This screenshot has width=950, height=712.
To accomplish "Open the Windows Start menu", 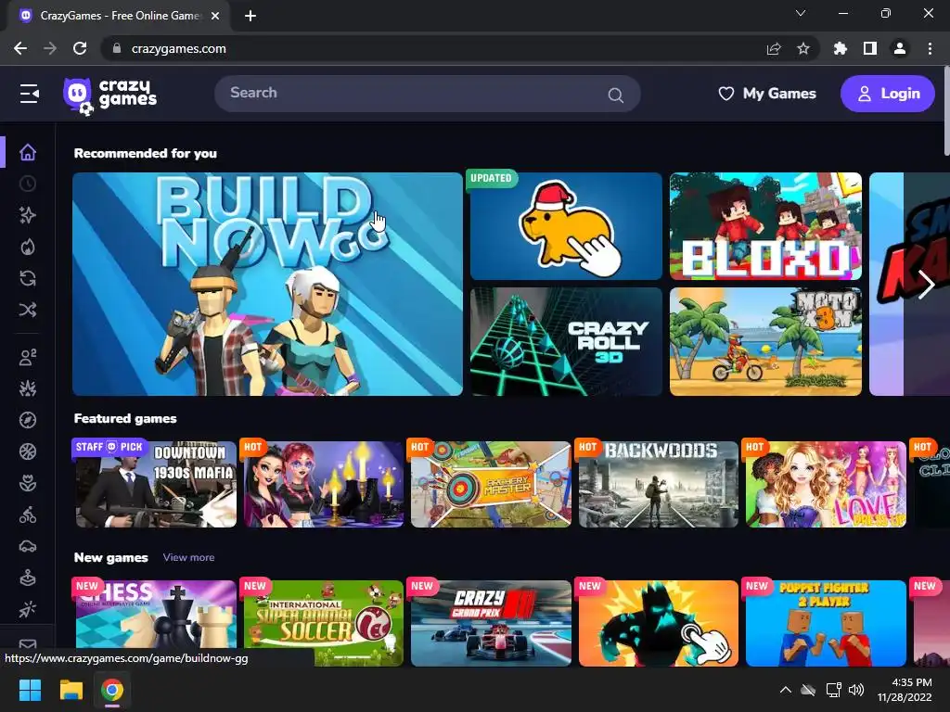I will pyautogui.click(x=30, y=690).
